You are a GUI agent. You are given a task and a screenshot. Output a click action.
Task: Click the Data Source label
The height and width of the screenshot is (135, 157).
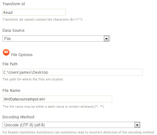pyautogui.click(x=14, y=31)
